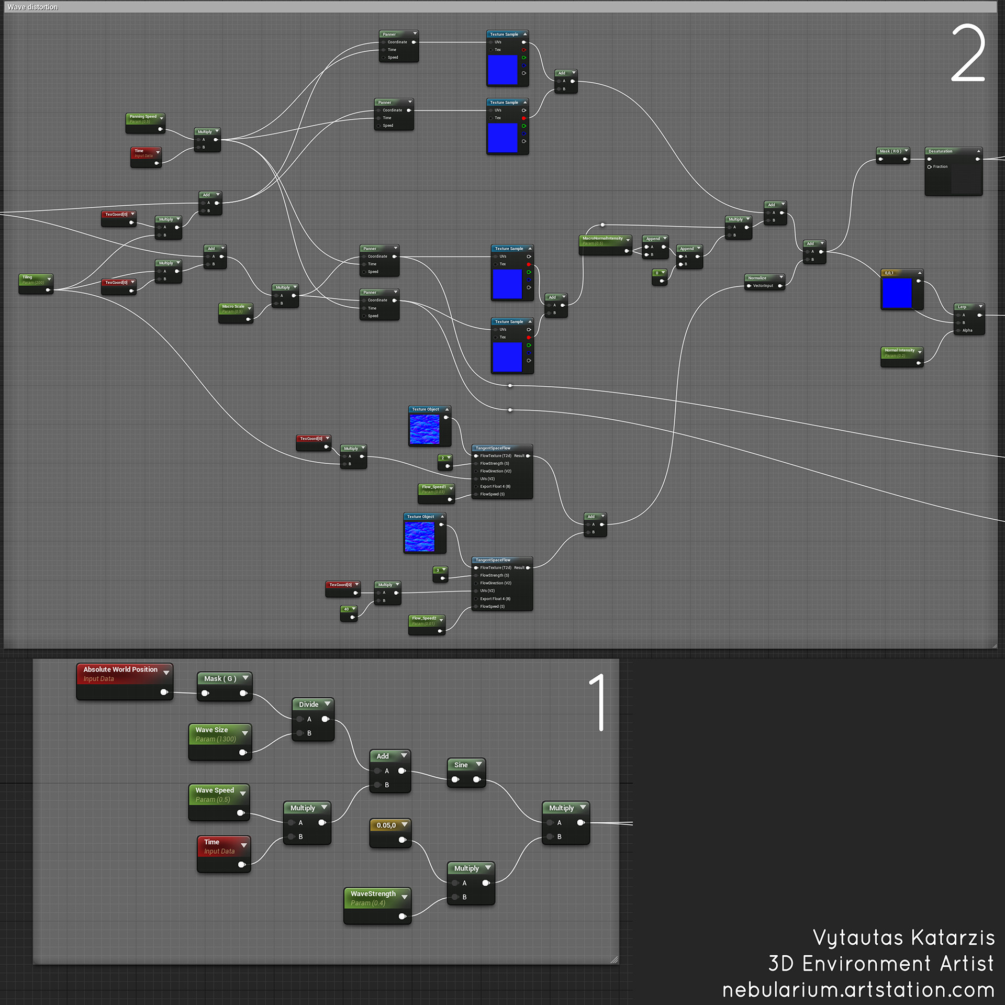The height and width of the screenshot is (1005, 1005).
Task: Open the WaveStrength parameter dropdown arrow
Action: coord(405,897)
